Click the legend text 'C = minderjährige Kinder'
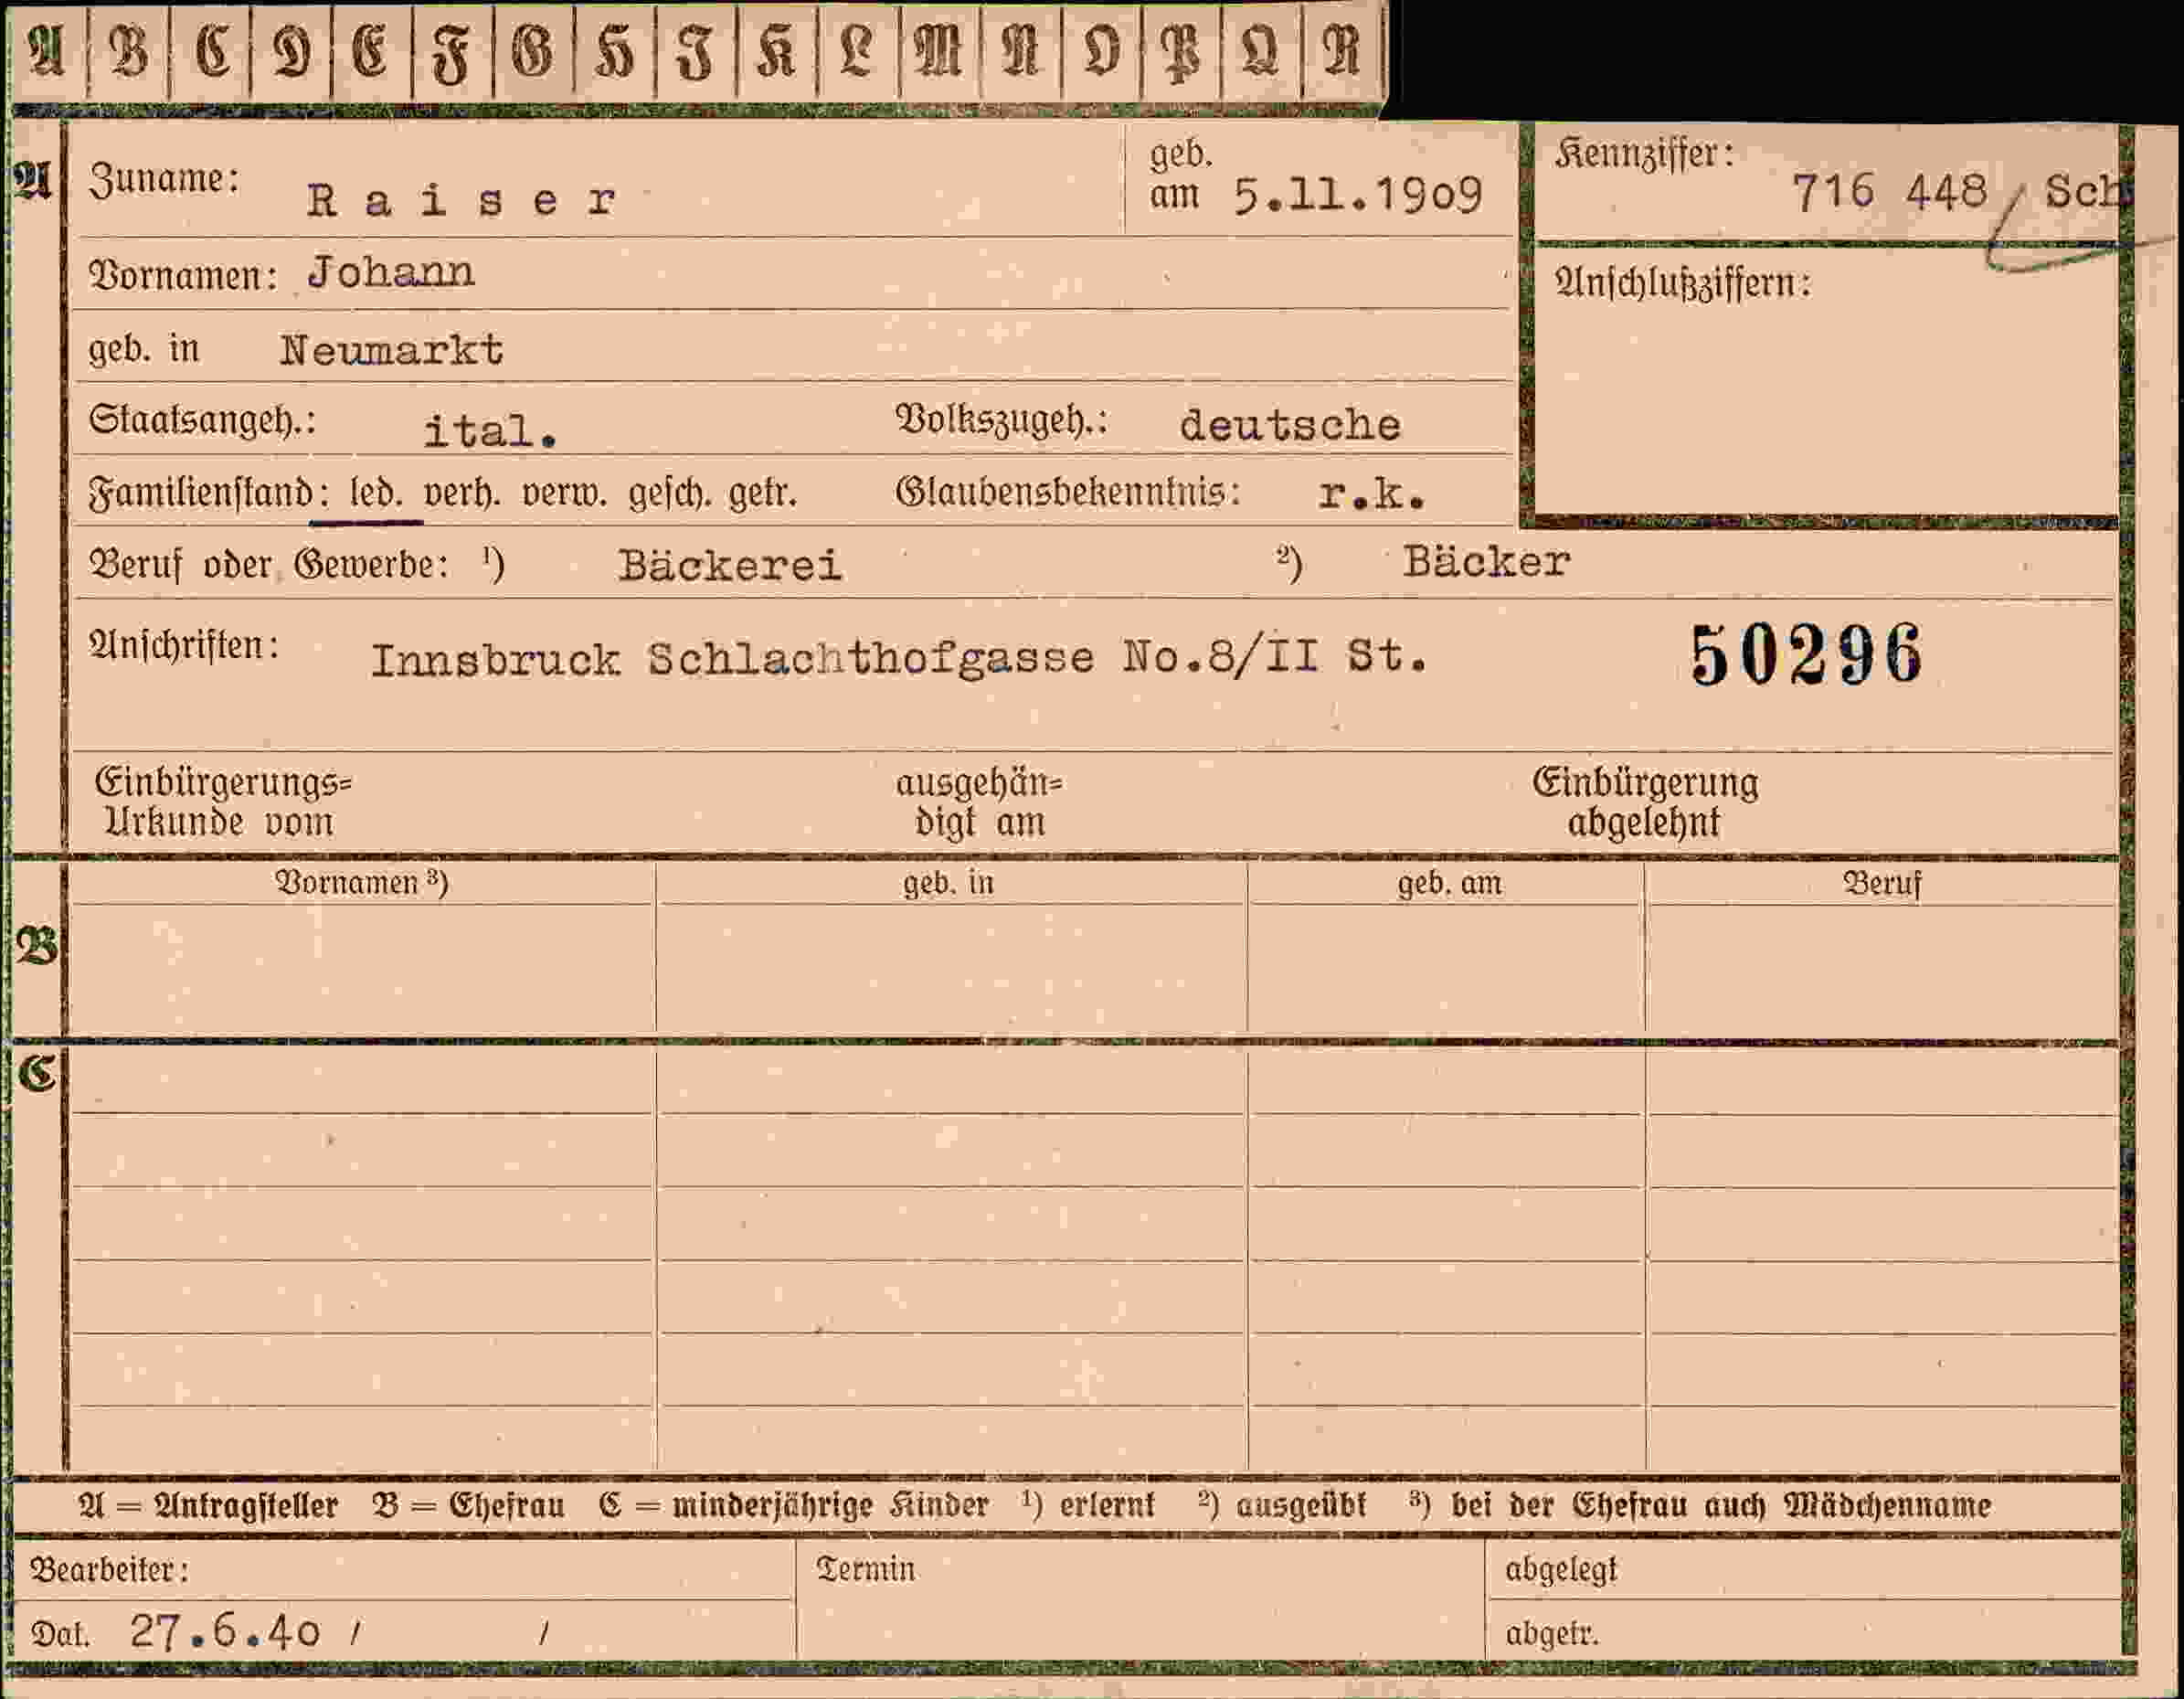Screen dimensions: 2184x1699 click(x=794, y=1505)
